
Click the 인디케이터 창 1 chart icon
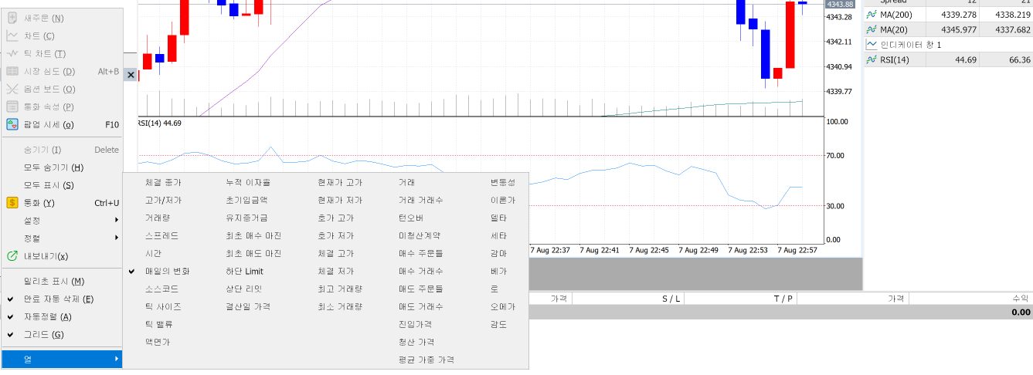872,45
